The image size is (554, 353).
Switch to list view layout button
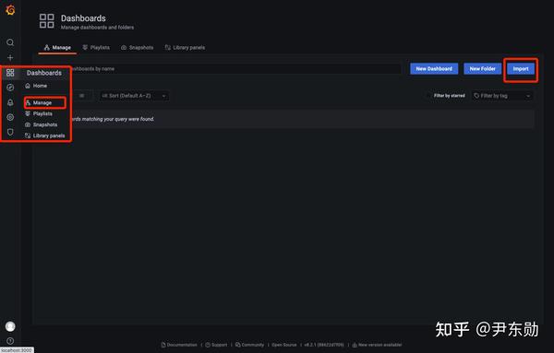coord(82,96)
